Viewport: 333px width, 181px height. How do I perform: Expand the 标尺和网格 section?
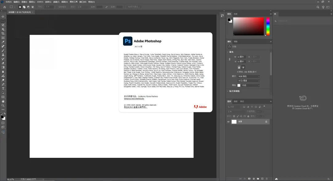coord(228,91)
